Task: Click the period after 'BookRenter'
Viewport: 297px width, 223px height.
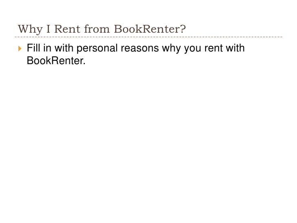Action: click(x=84, y=64)
